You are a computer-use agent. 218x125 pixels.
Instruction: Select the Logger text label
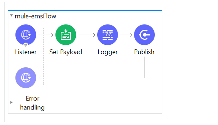click(x=108, y=52)
